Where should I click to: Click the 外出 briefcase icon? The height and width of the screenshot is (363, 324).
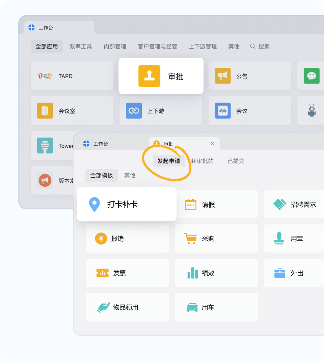click(280, 273)
